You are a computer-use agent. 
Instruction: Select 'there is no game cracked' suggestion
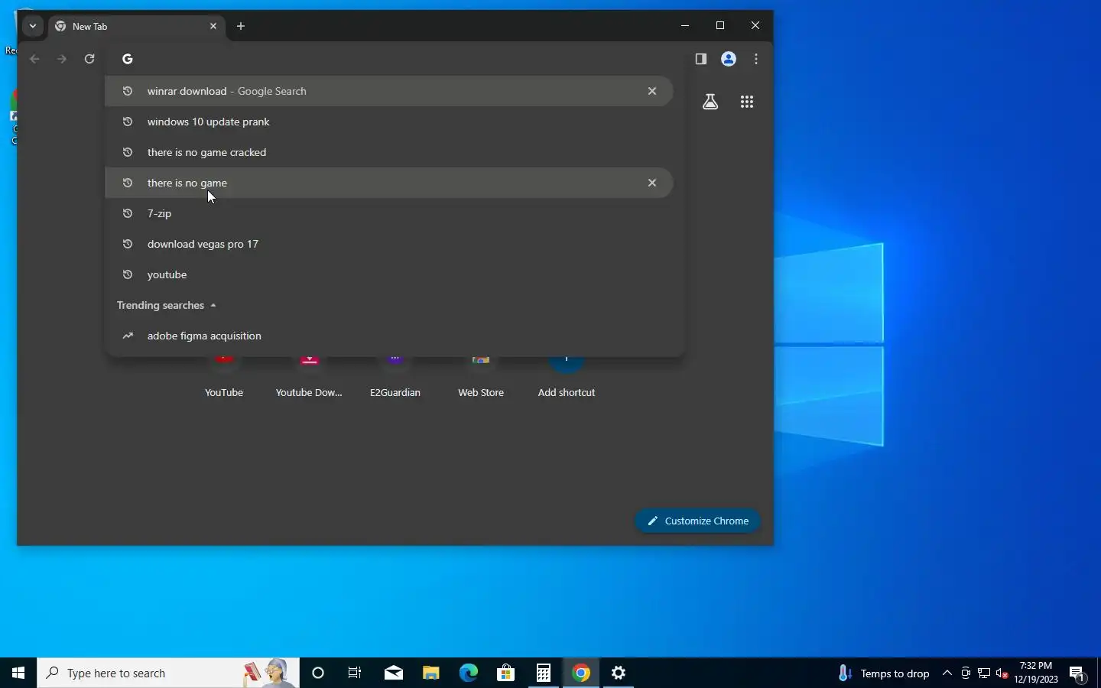pos(388,152)
